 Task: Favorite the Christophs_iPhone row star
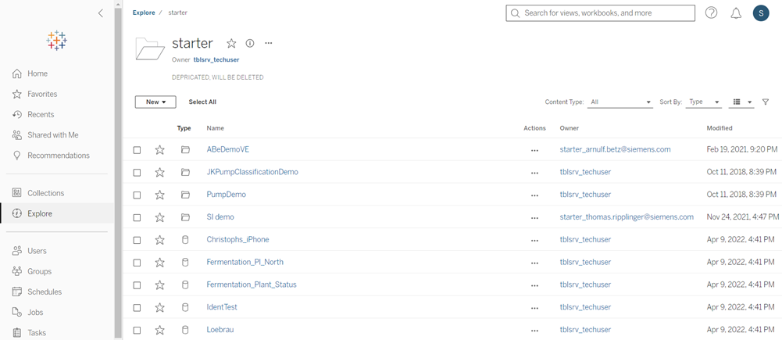click(159, 240)
